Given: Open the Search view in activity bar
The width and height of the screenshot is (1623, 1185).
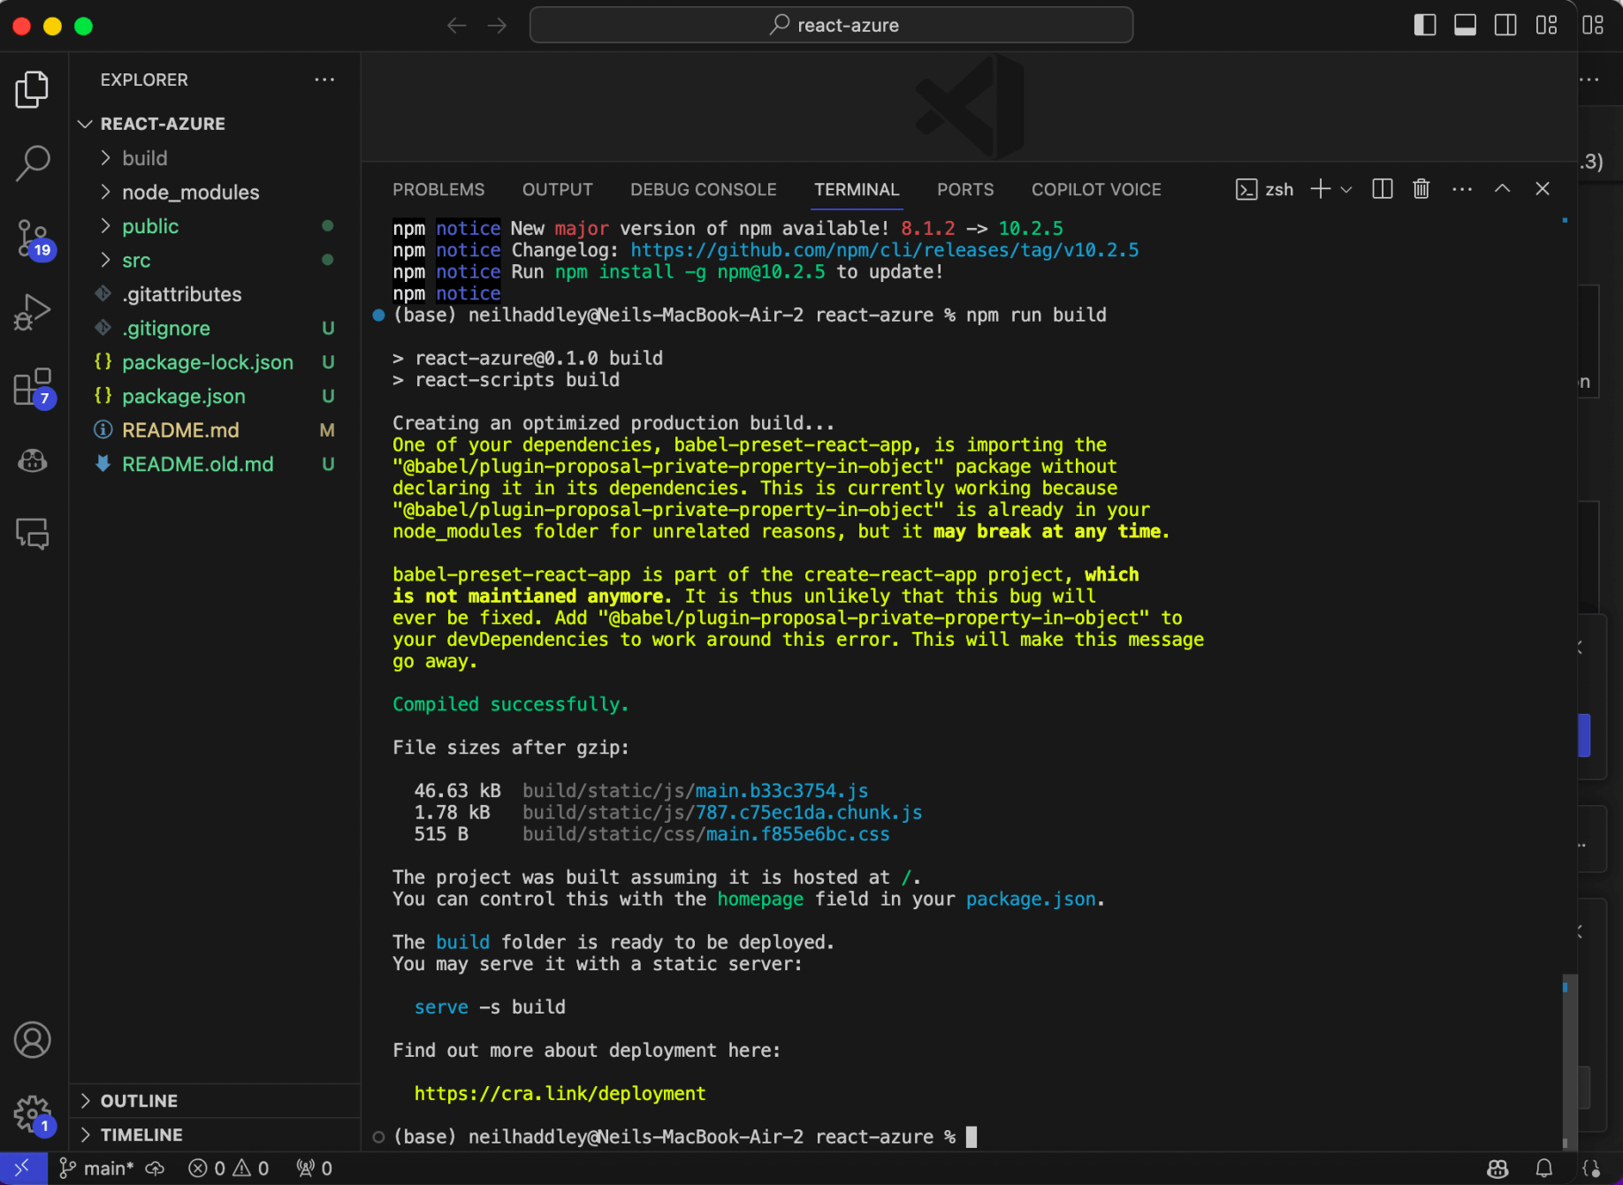Looking at the screenshot, I should (33, 163).
